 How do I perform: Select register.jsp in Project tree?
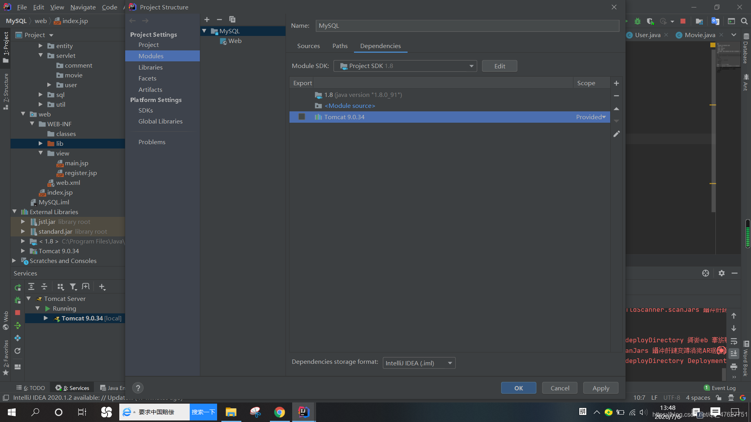[x=81, y=173]
